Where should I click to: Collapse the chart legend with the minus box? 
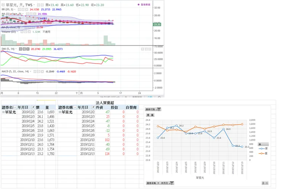tap(3, 5)
